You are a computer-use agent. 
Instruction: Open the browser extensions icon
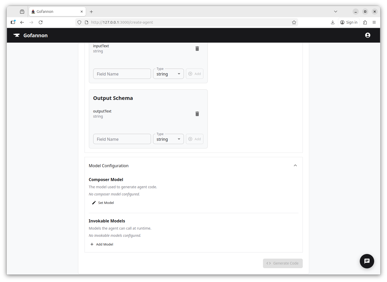point(365,22)
